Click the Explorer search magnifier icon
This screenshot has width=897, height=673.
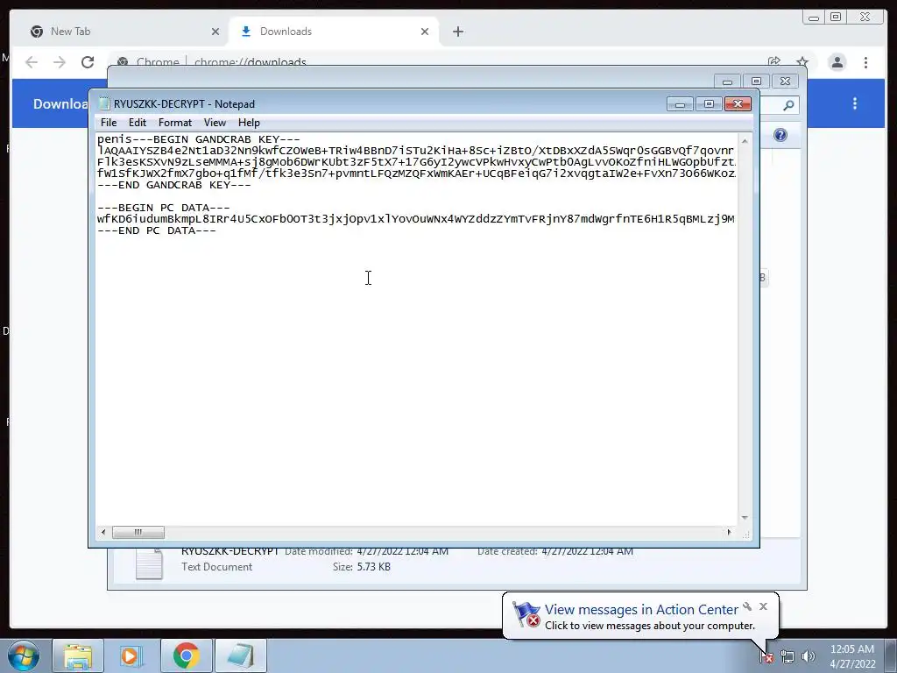point(788,105)
